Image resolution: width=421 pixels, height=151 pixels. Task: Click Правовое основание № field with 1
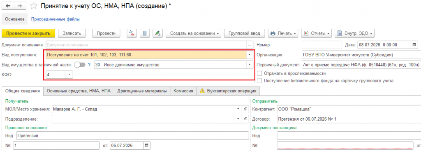point(56,146)
